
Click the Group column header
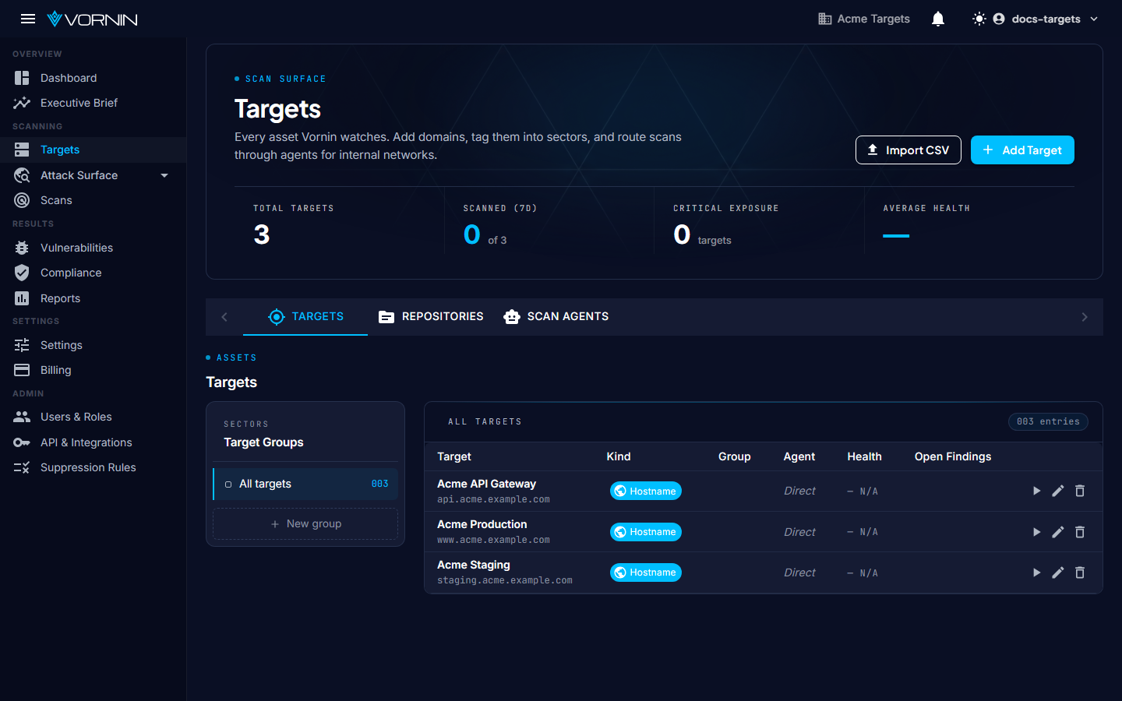coord(735,456)
